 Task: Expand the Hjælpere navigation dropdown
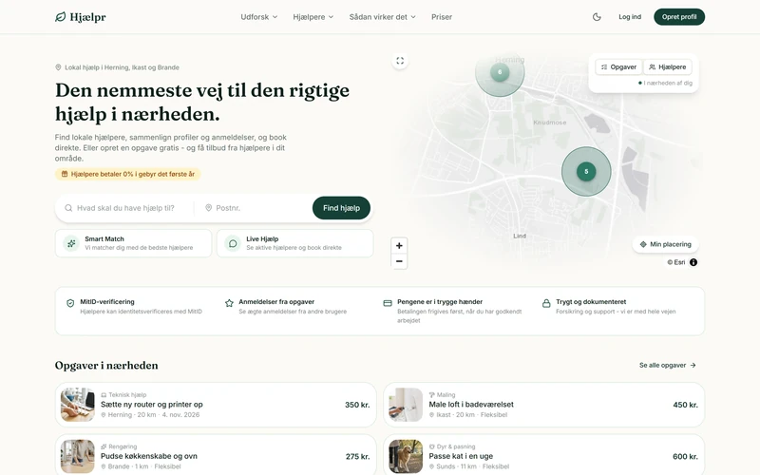click(313, 17)
